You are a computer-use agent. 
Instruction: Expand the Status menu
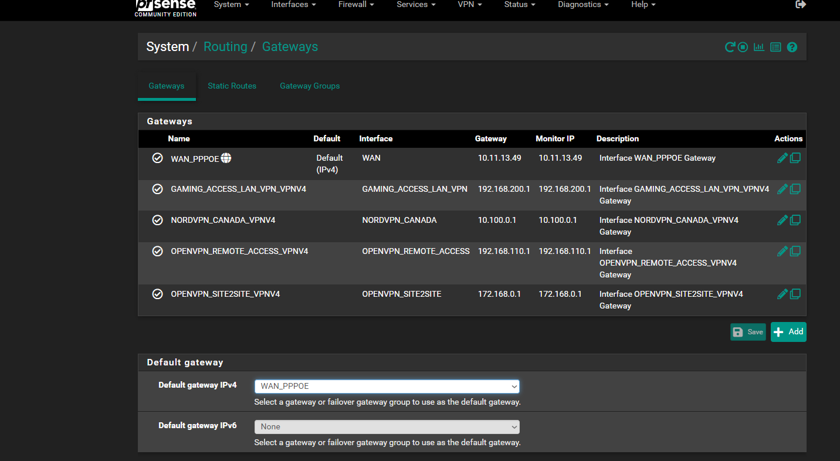(520, 5)
